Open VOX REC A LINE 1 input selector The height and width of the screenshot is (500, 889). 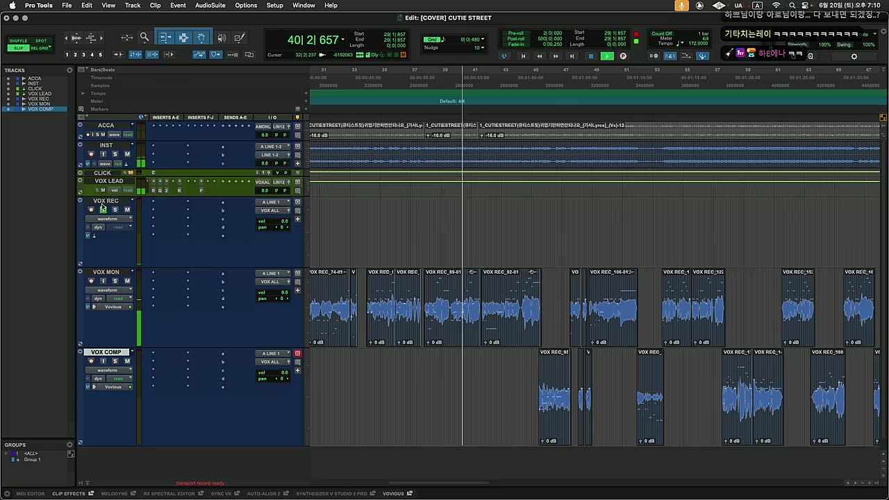click(272, 202)
